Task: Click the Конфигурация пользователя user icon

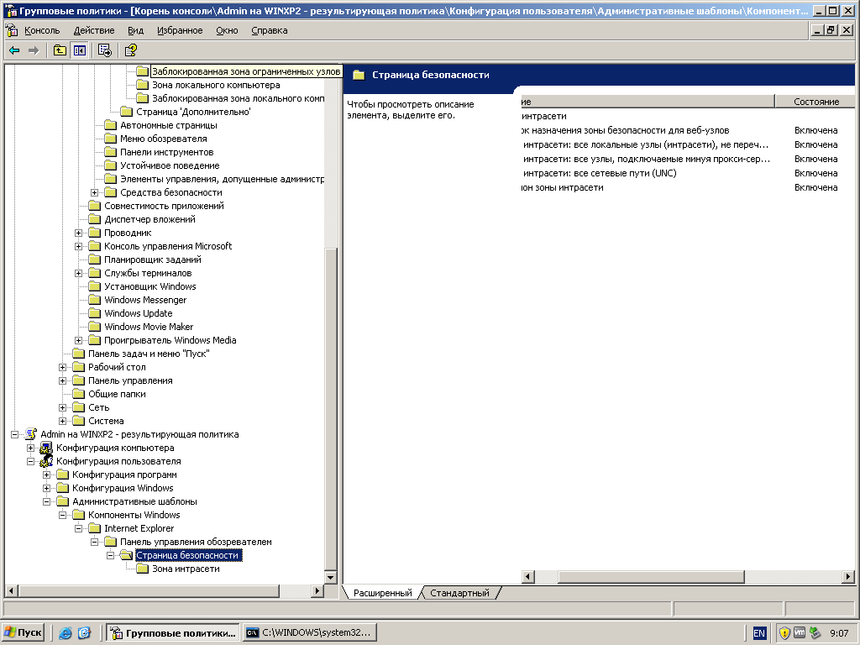Action: pyautogui.click(x=47, y=461)
